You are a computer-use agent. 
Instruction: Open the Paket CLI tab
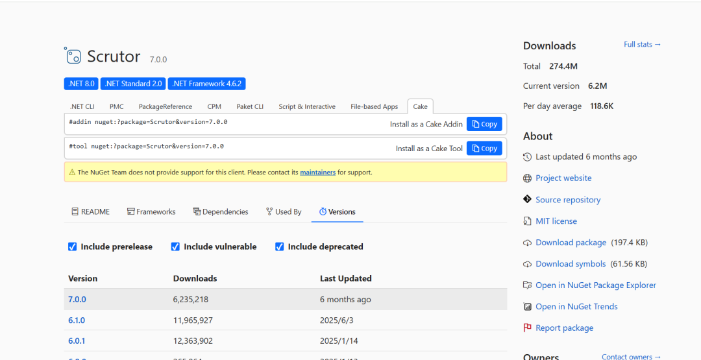250,107
